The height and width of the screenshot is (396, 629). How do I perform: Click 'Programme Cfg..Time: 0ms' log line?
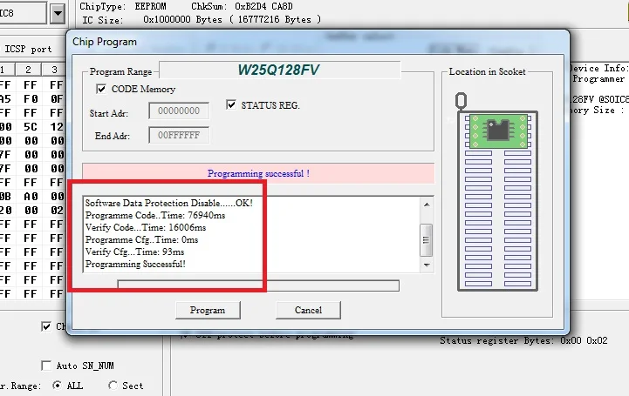141,239
